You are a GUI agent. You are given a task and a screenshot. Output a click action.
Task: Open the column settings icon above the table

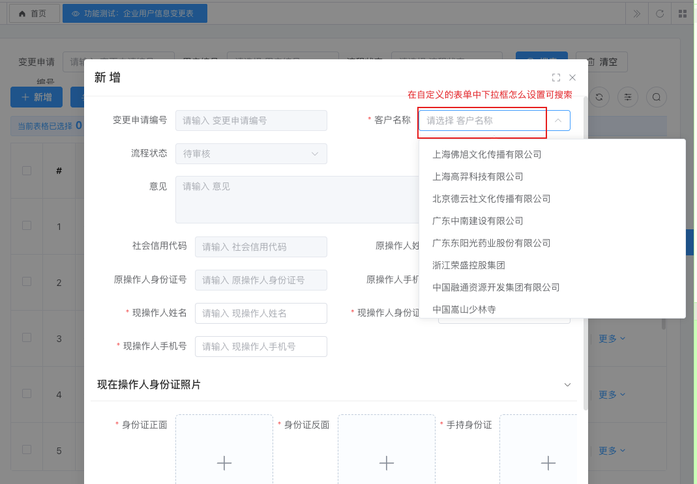pos(628,97)
